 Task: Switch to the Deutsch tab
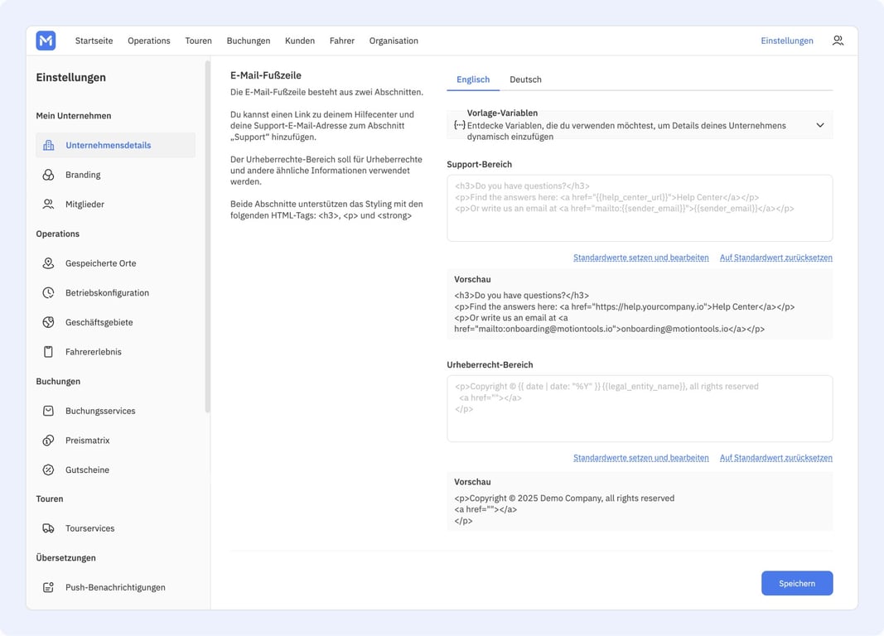525,79
